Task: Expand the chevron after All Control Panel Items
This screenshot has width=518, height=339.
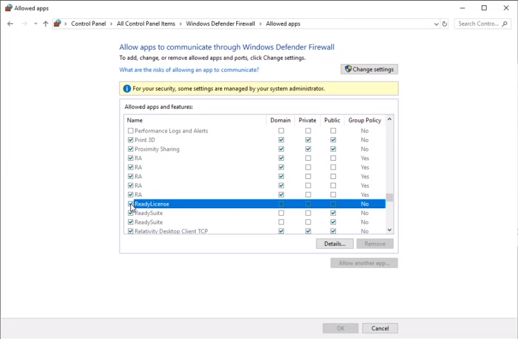Action: [x=180, y=24]
